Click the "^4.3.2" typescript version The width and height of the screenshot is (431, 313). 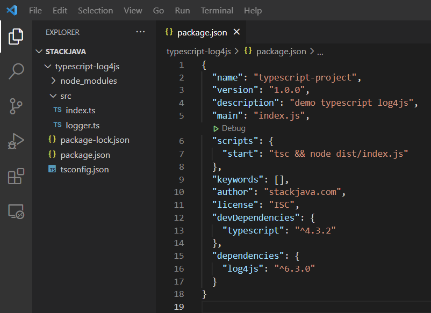[315, 230]
